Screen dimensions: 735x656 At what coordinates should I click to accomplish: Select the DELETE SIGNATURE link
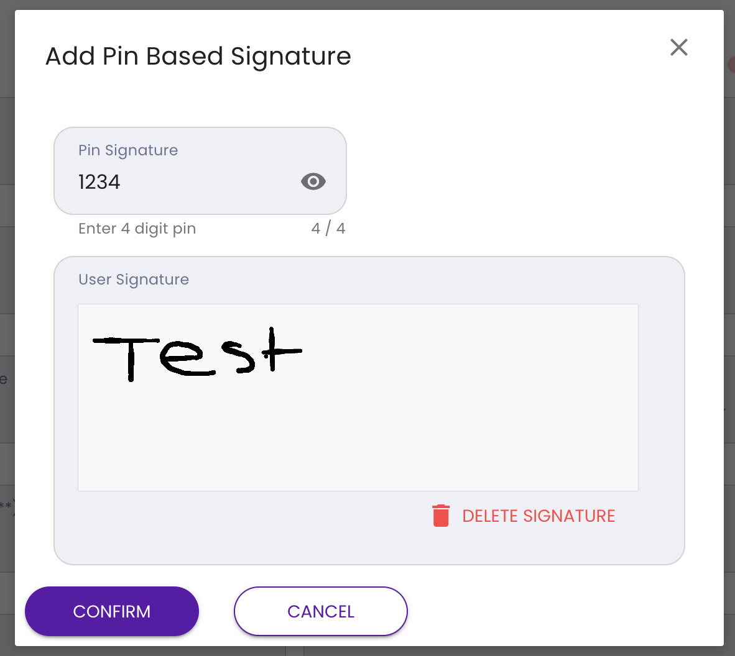539,516
